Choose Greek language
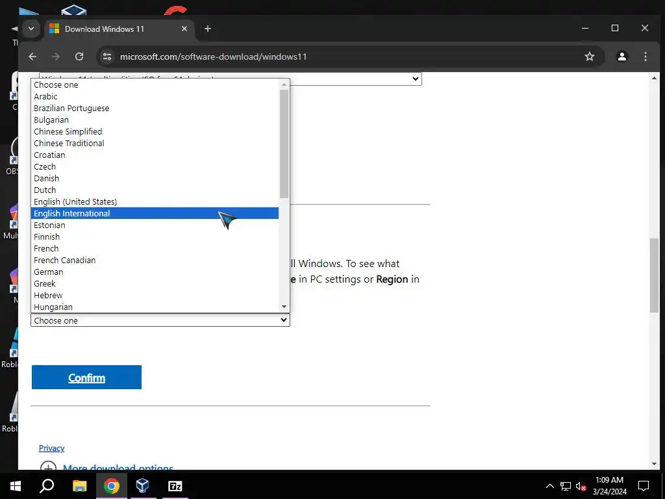This screenshot has height=499, width=665. pyautogui.click(x=155, y=283)
